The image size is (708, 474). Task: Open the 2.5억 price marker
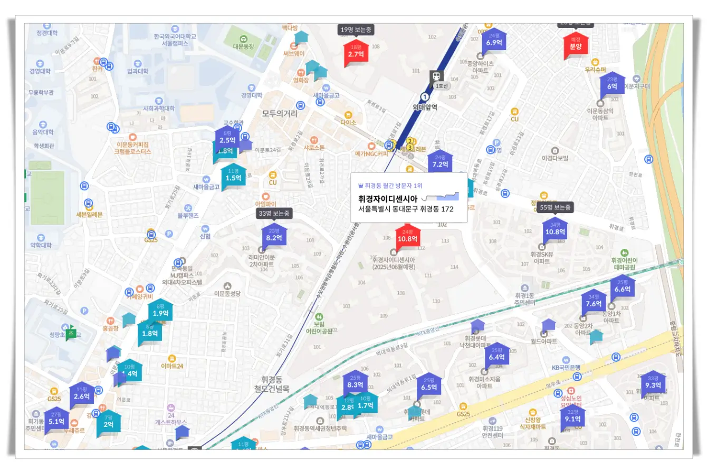227,139
